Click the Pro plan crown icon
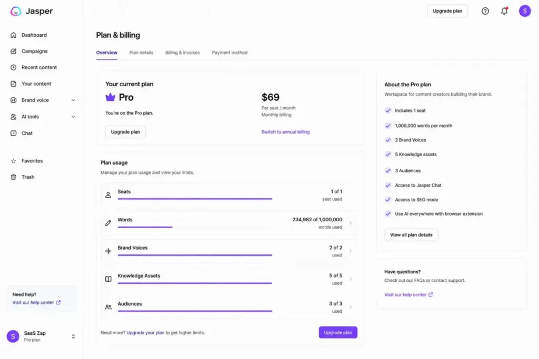Screen dimensions: 539x359 pyautogui.click(x=110, y=97)
